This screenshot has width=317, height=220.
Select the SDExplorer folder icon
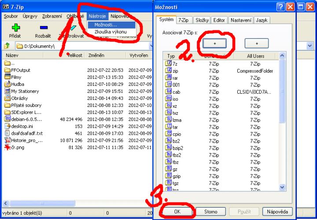7,112
